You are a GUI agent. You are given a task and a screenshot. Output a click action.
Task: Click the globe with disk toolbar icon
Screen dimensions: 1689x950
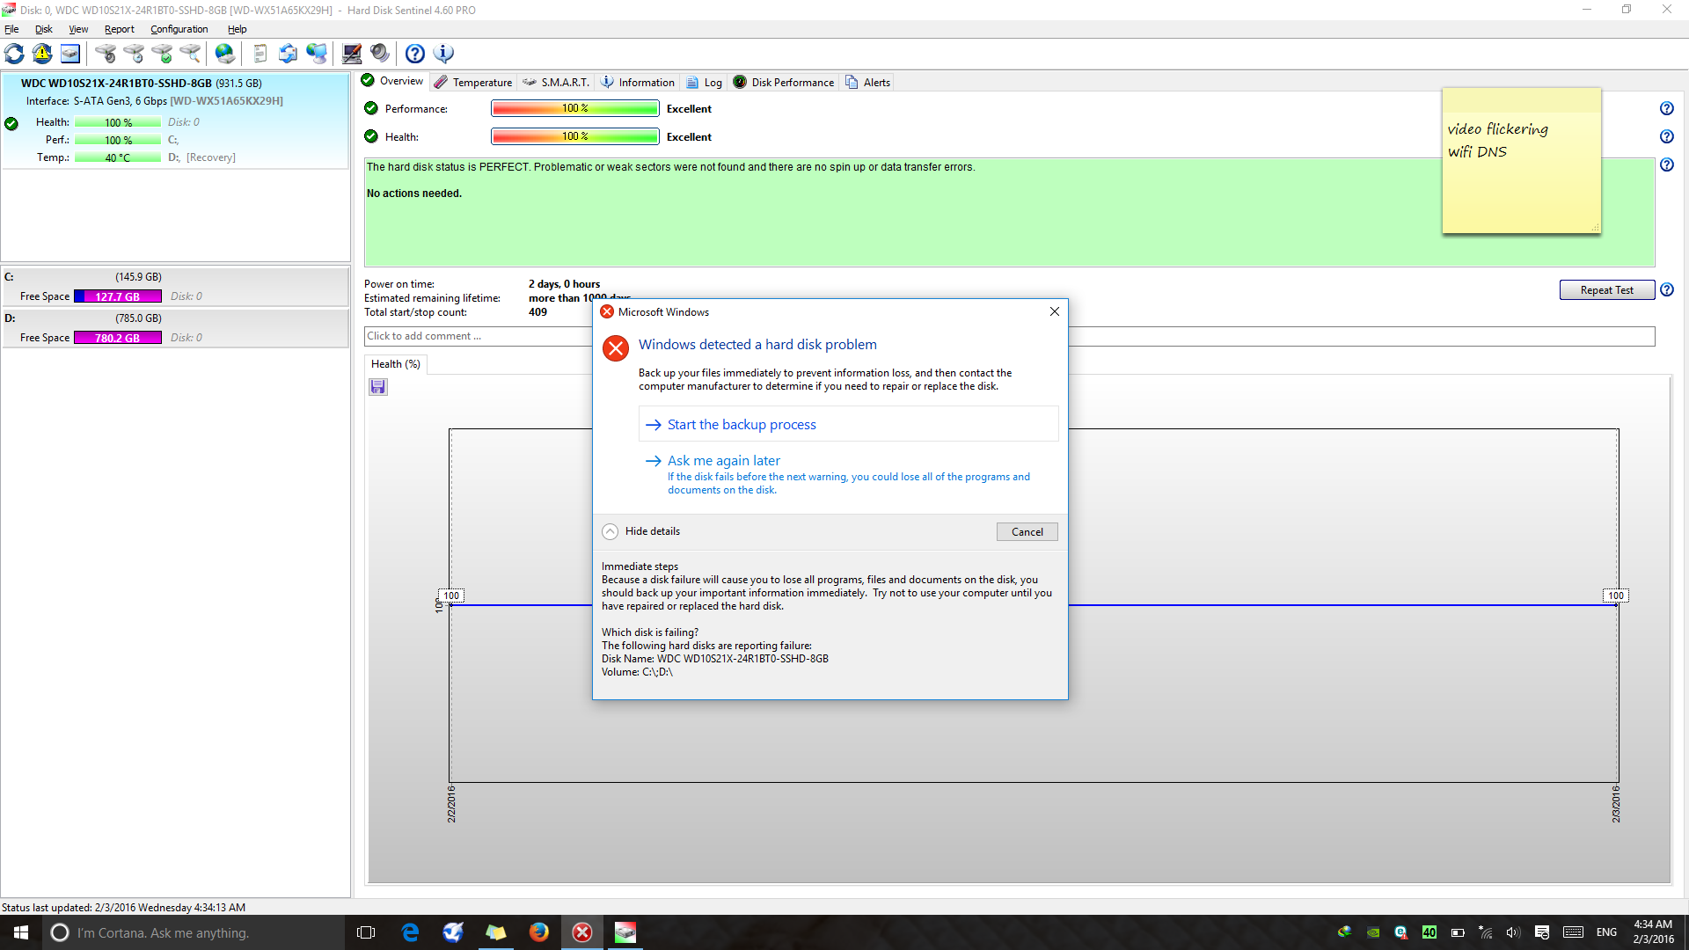(225, 54)
